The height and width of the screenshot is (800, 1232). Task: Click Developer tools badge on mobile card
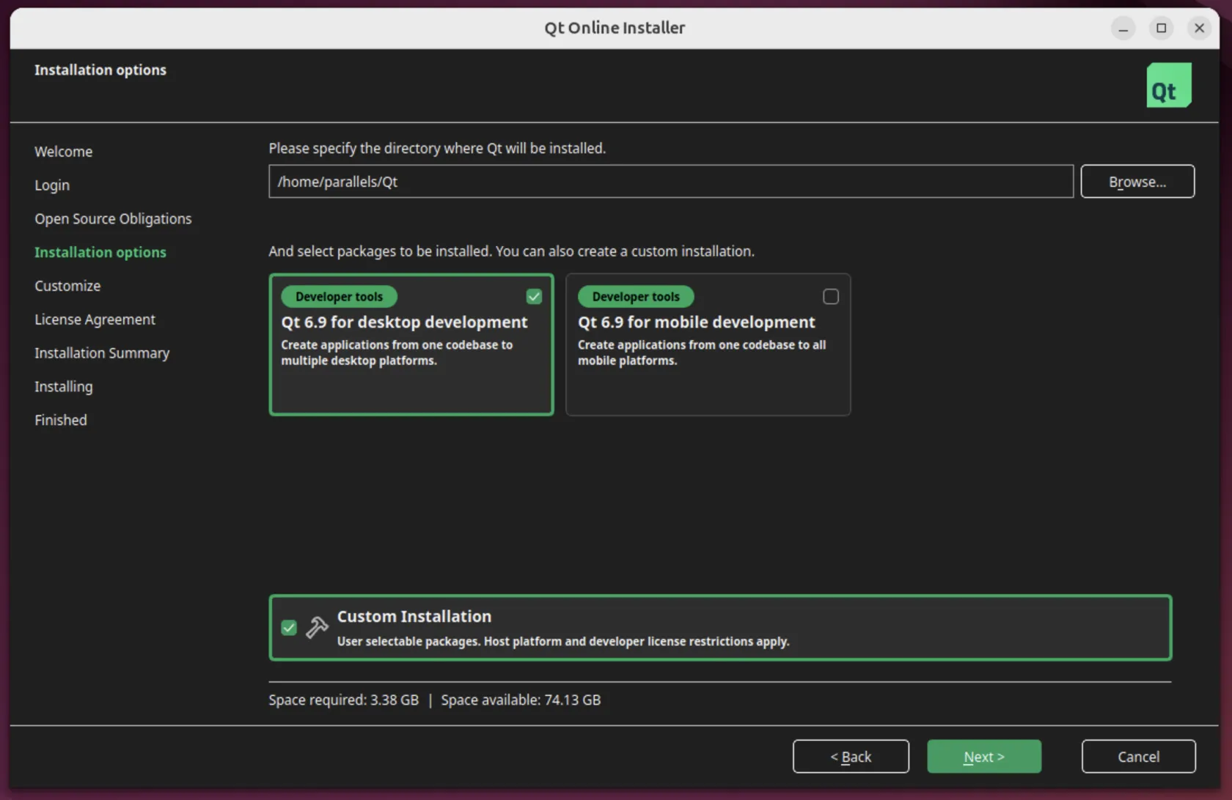pyautogui.click(x=635, y=297)
